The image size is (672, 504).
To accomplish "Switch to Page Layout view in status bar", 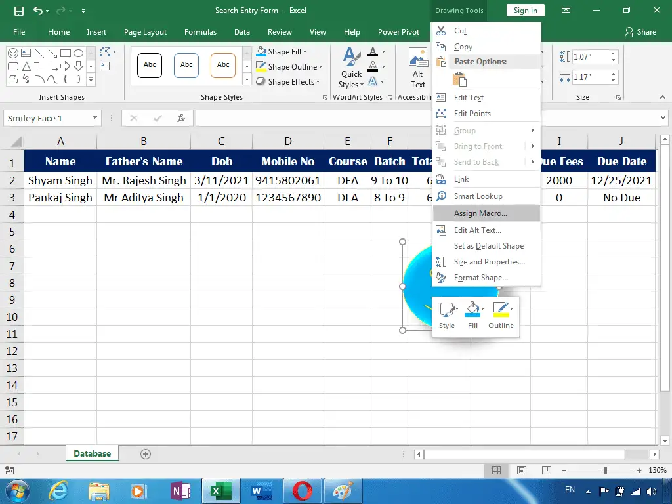I will (x=521, y=470).
